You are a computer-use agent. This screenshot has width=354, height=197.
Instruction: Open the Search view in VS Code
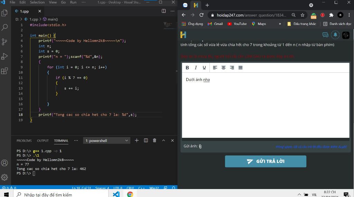(4, 27)
